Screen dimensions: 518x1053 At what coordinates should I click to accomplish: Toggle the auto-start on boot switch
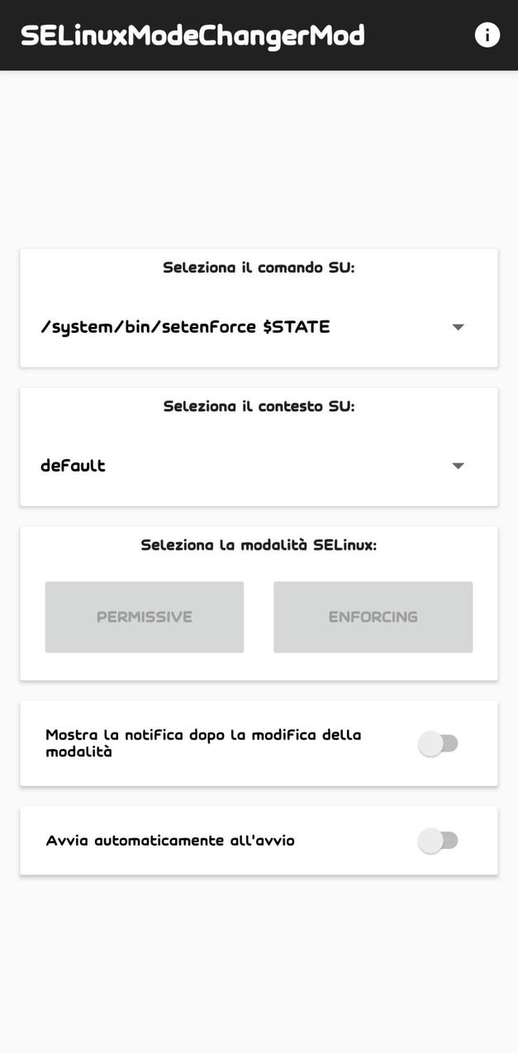pos(438,841)
